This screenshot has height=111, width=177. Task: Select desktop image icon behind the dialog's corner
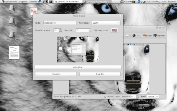(34, 11)
